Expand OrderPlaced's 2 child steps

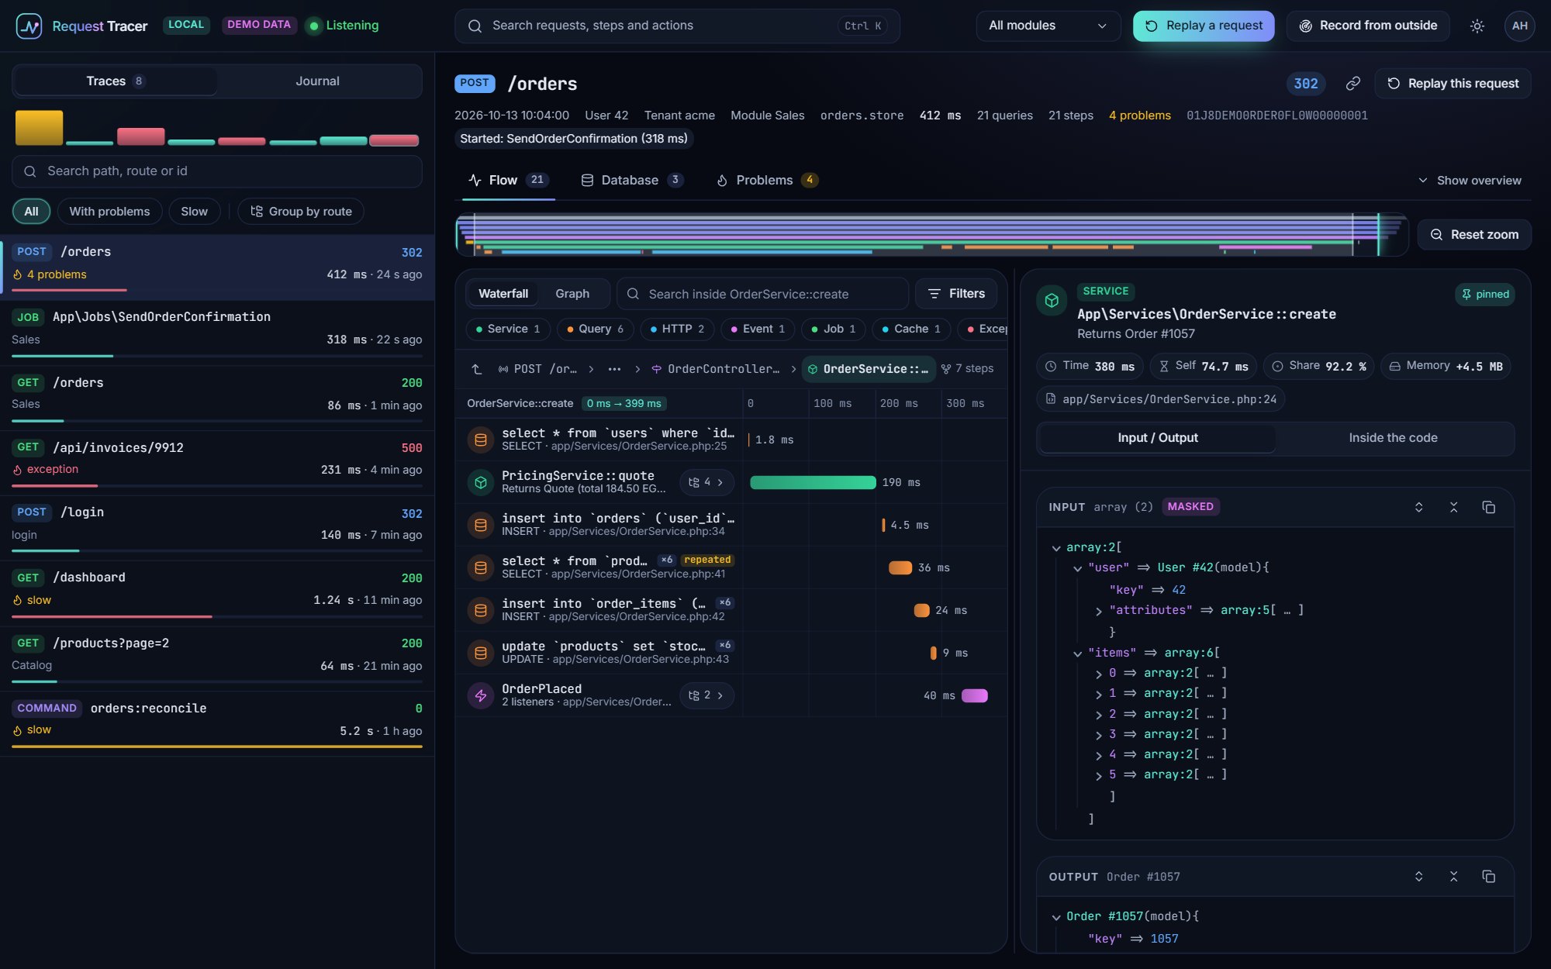[x=706, y=695]
